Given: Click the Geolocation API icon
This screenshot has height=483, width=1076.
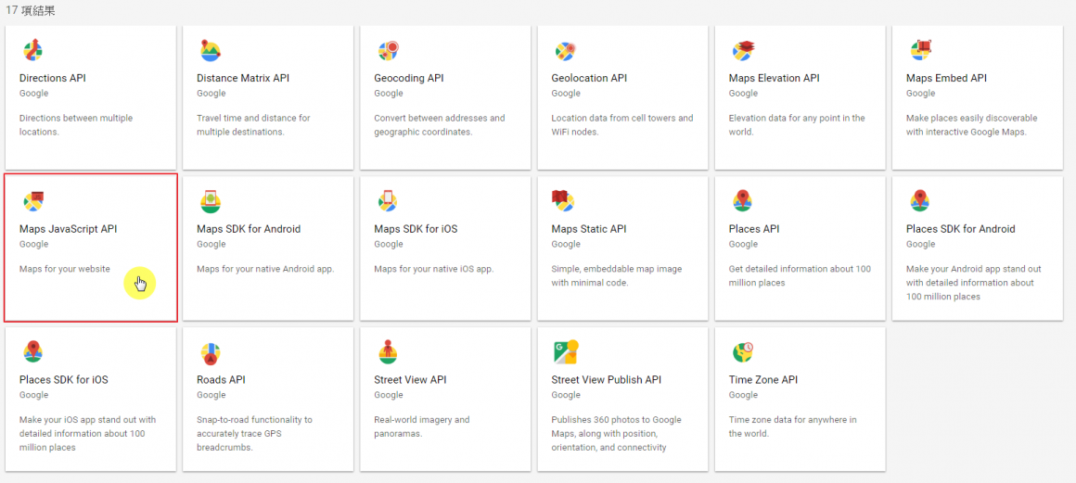Looking at the screenshot, I should tap(565, 50).
